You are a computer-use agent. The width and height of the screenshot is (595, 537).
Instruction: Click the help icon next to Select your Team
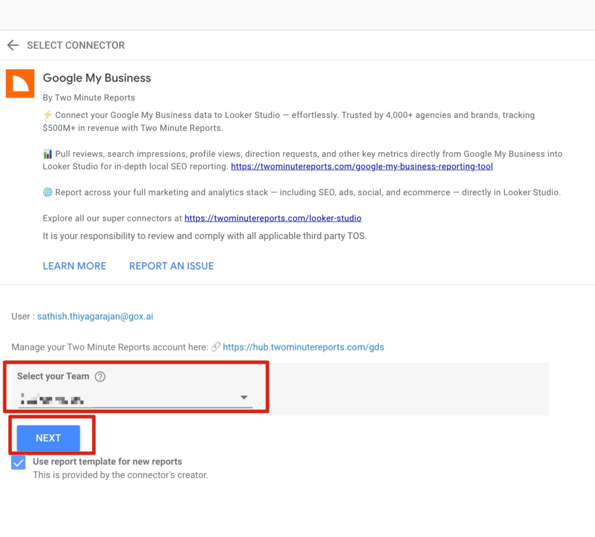(x=100, y=377)
